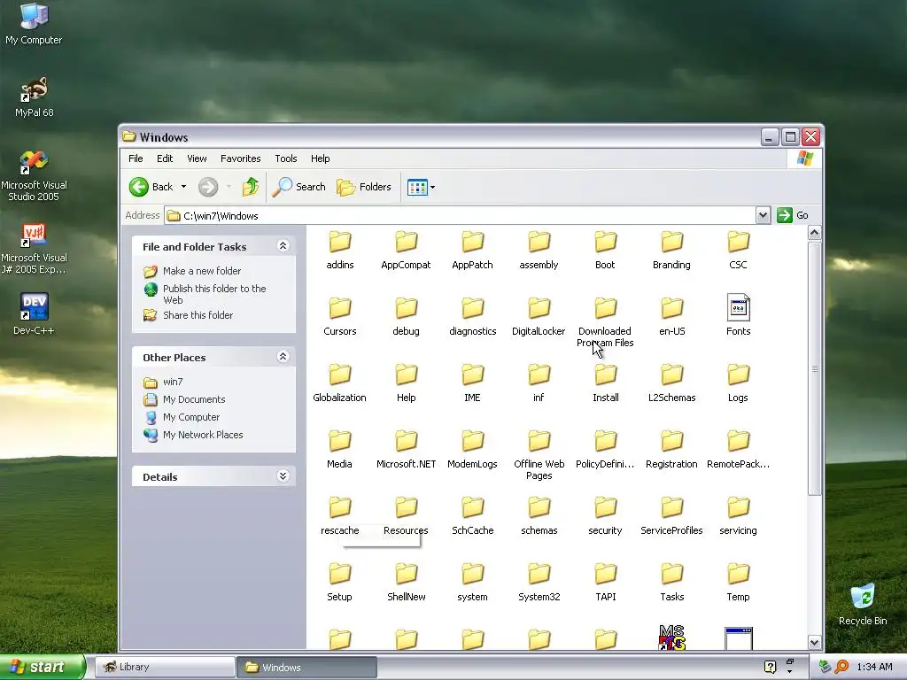The height and width of the screenshot is (680, 907).
Task: Click the Search toolbar button
Action: point(299,187)
